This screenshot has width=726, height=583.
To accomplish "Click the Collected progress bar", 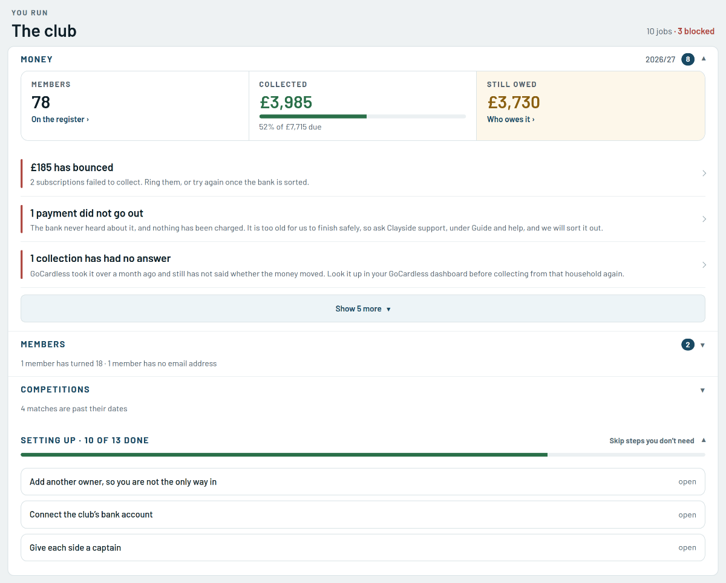I will [x=362, y=116].
